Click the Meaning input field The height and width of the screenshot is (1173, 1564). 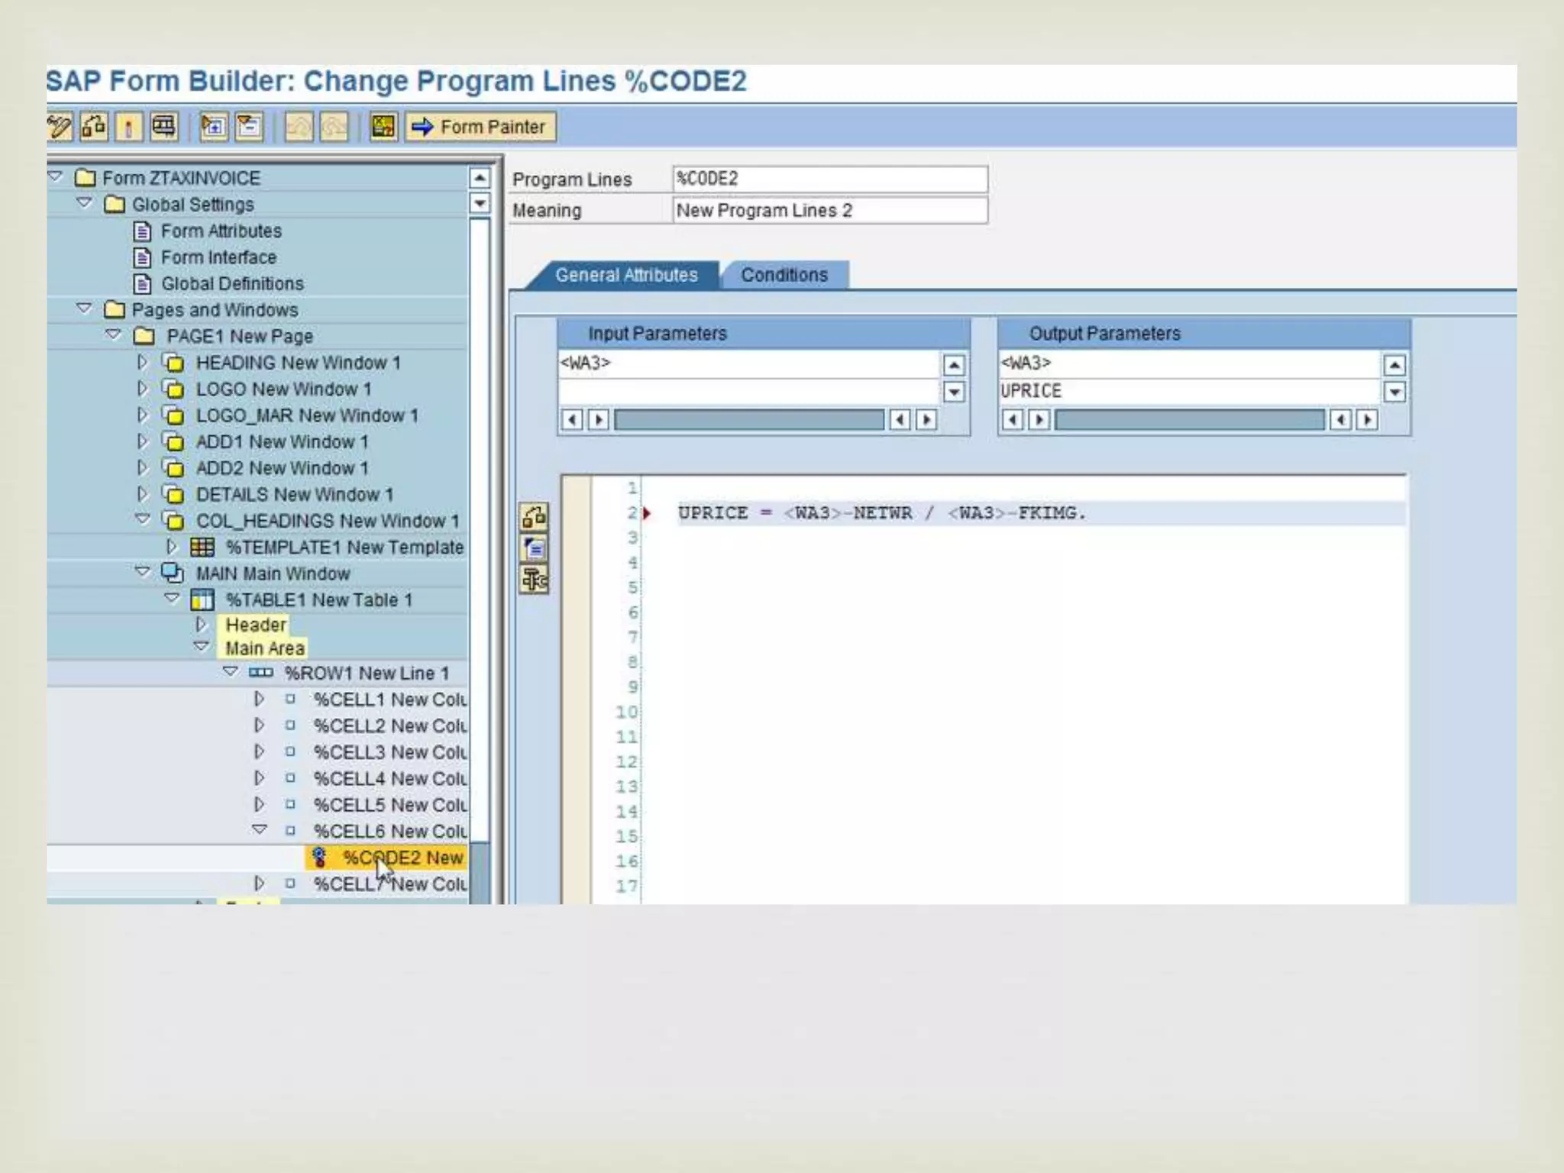coord(829,211)
